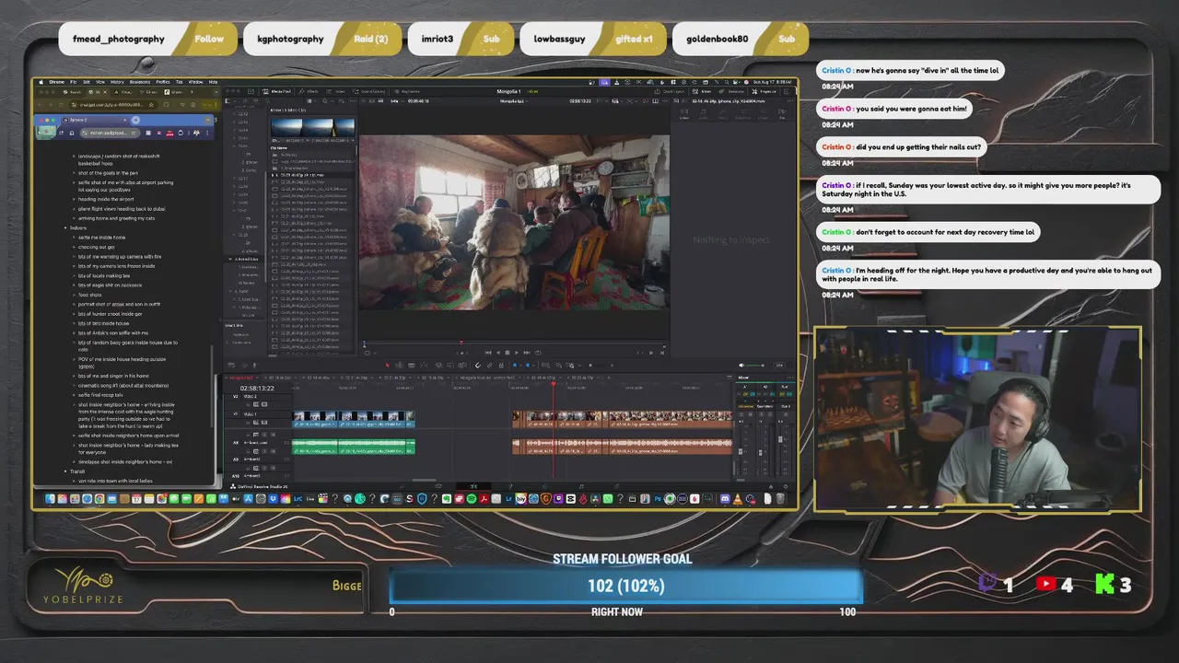
Task: Expand 'heading inside the airport' toggle
Action: pos(74,198)
